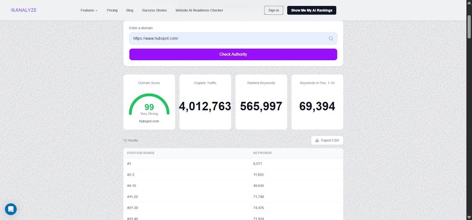Open the Pricing page
472x220 pixels.
[112, 10]
